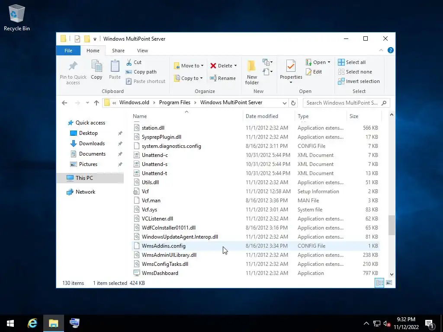Select system.diagnostics.config file

[256, 146]
